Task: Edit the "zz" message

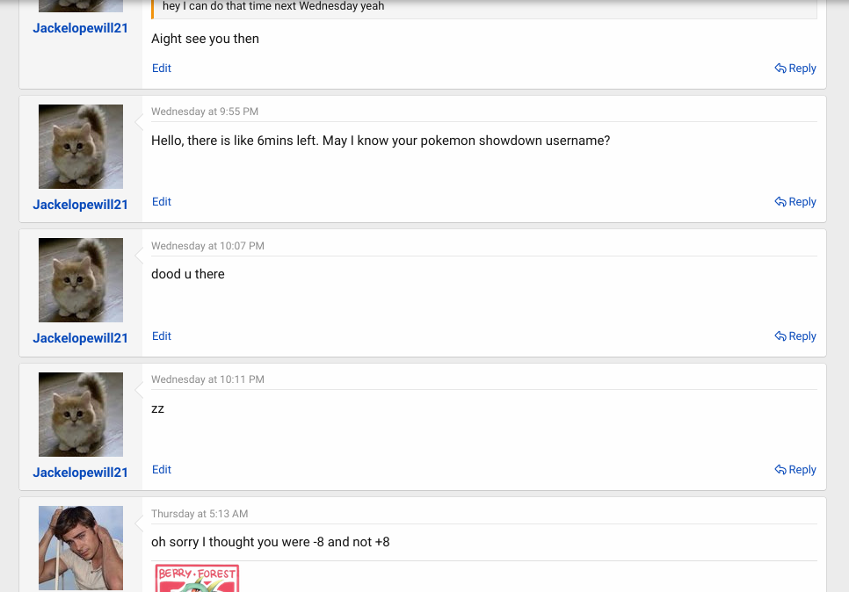Action: pyautogui.click(x=161, y=469)
